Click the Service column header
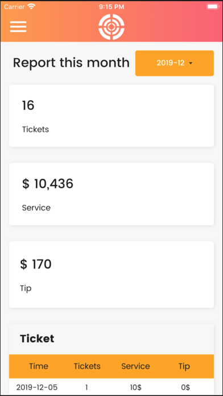This screenshot has width=223, height=396. point(135,366)
